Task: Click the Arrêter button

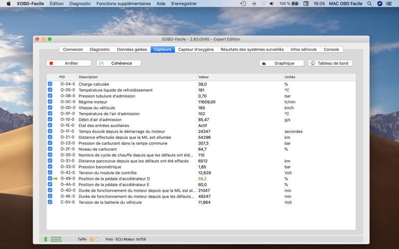Action: (x=69, y=63)
